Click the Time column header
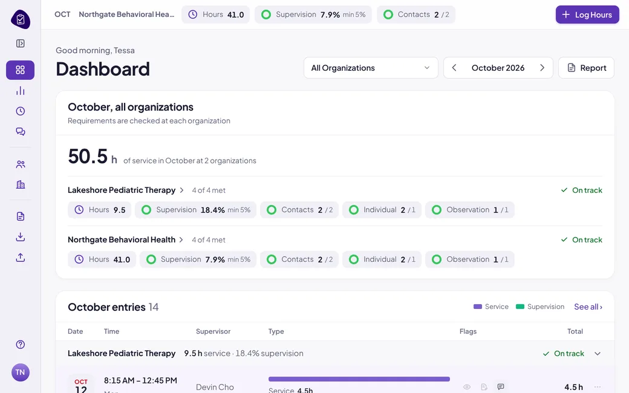Image resolution: width=629 pixels, height=393 pixels. click(x=111, y=331)
